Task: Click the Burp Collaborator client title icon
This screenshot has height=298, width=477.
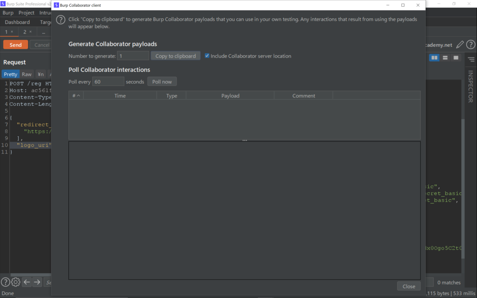Action: (56, 5)
